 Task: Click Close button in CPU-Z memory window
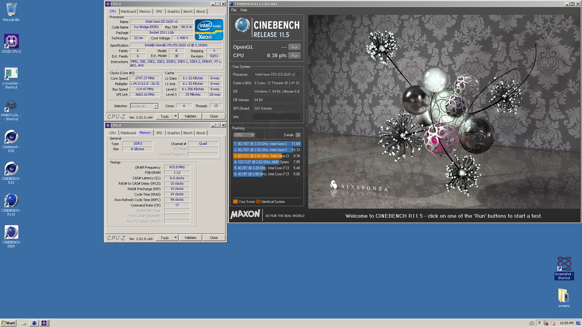coord(214,238)
